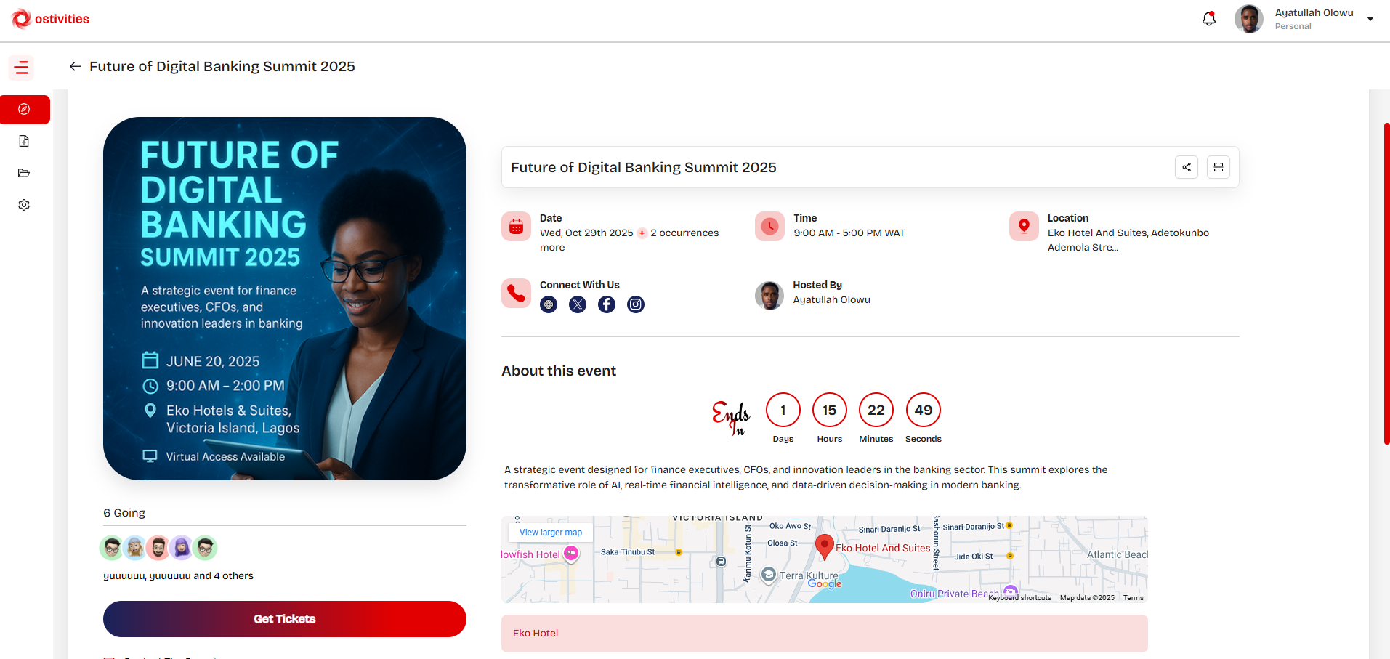
Task: Open the Discover compass sidebar item
Action: (x=24, y=109)
